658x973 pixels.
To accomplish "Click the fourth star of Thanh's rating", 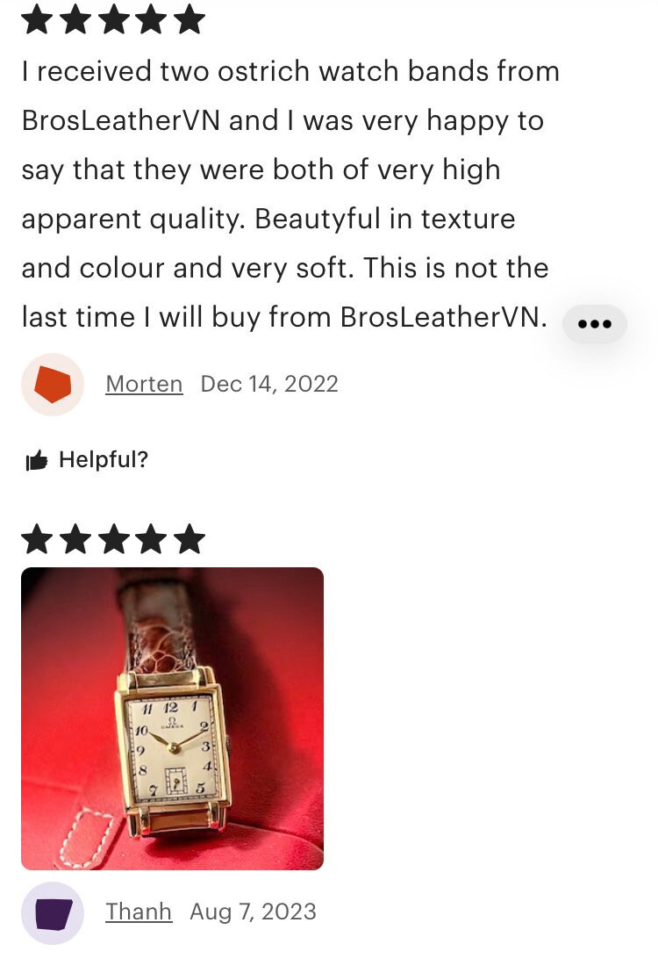I will point(151,538).
